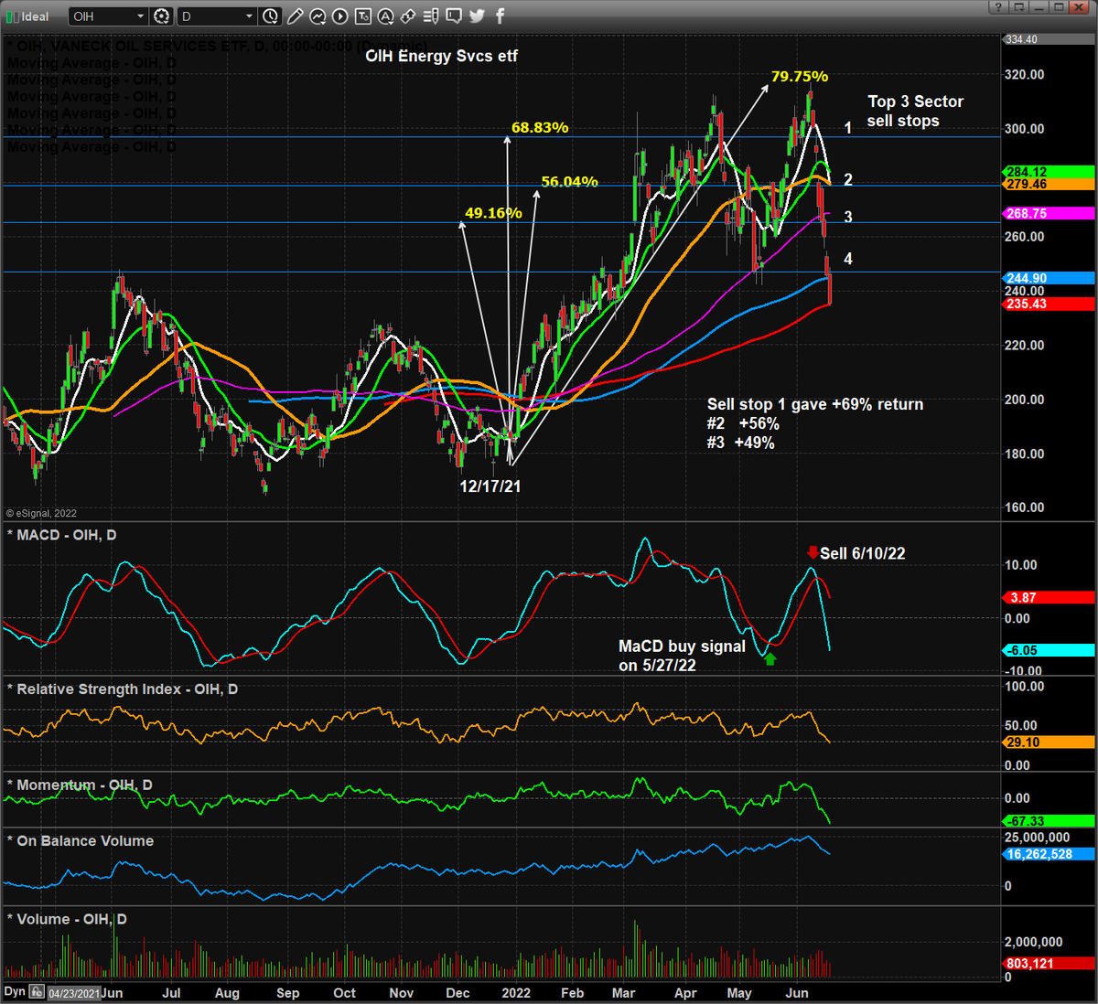Click the magenta 268.75 price tag
Viewport: 1098px width, 1004px height.
point(1049,213)
